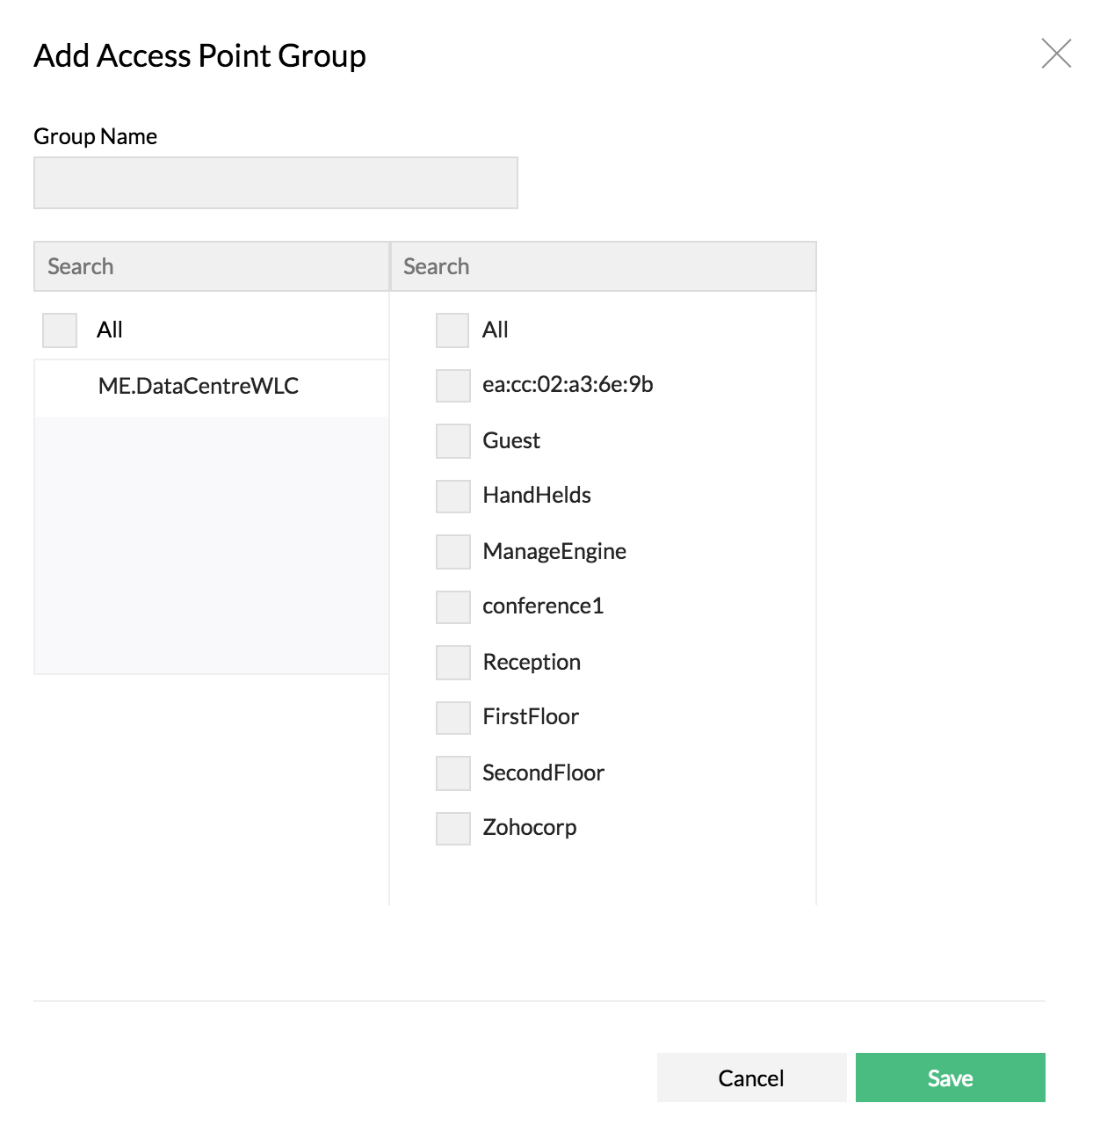Check the ManageEngine SSID checkbox

click(452, 551)
